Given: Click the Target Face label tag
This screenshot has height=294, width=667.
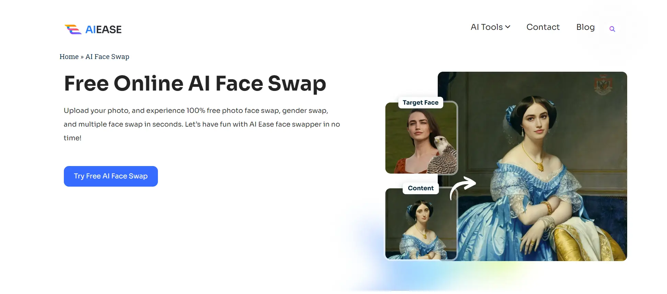Looking at the screenshot, I should coord(421,103).
